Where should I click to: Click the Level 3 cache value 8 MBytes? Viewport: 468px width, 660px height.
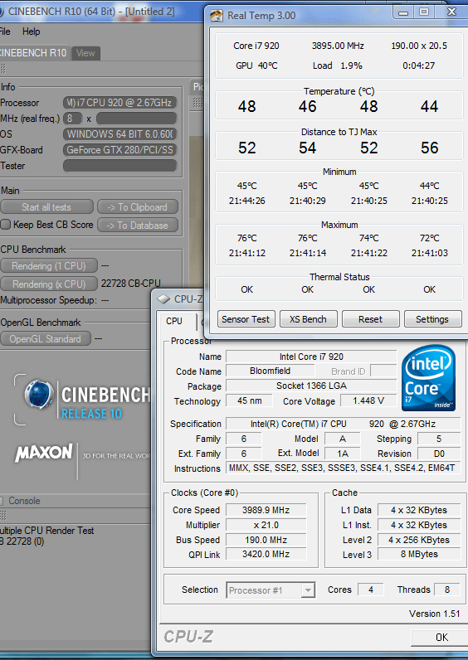tap(419, 555)
